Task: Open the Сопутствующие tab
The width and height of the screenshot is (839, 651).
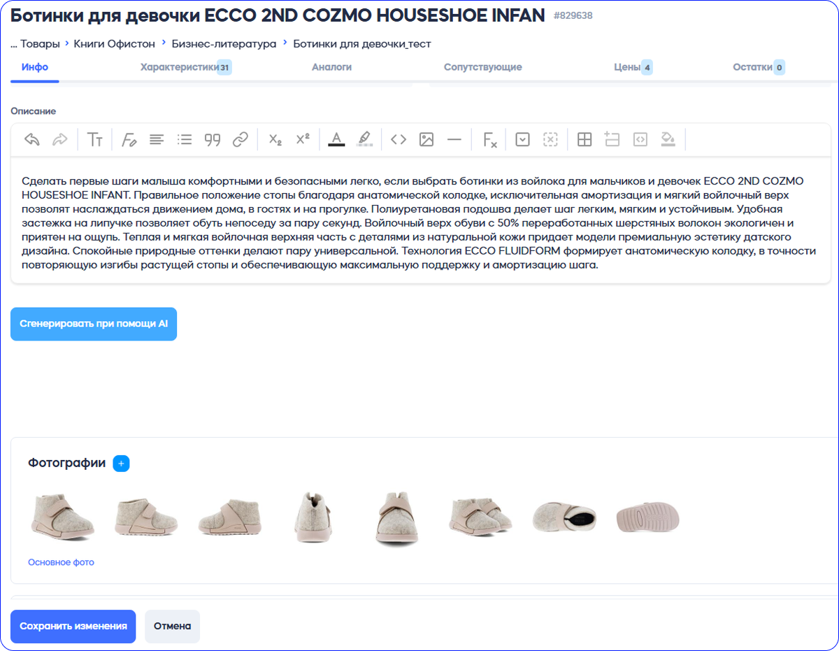Action: tap(482, 67)
